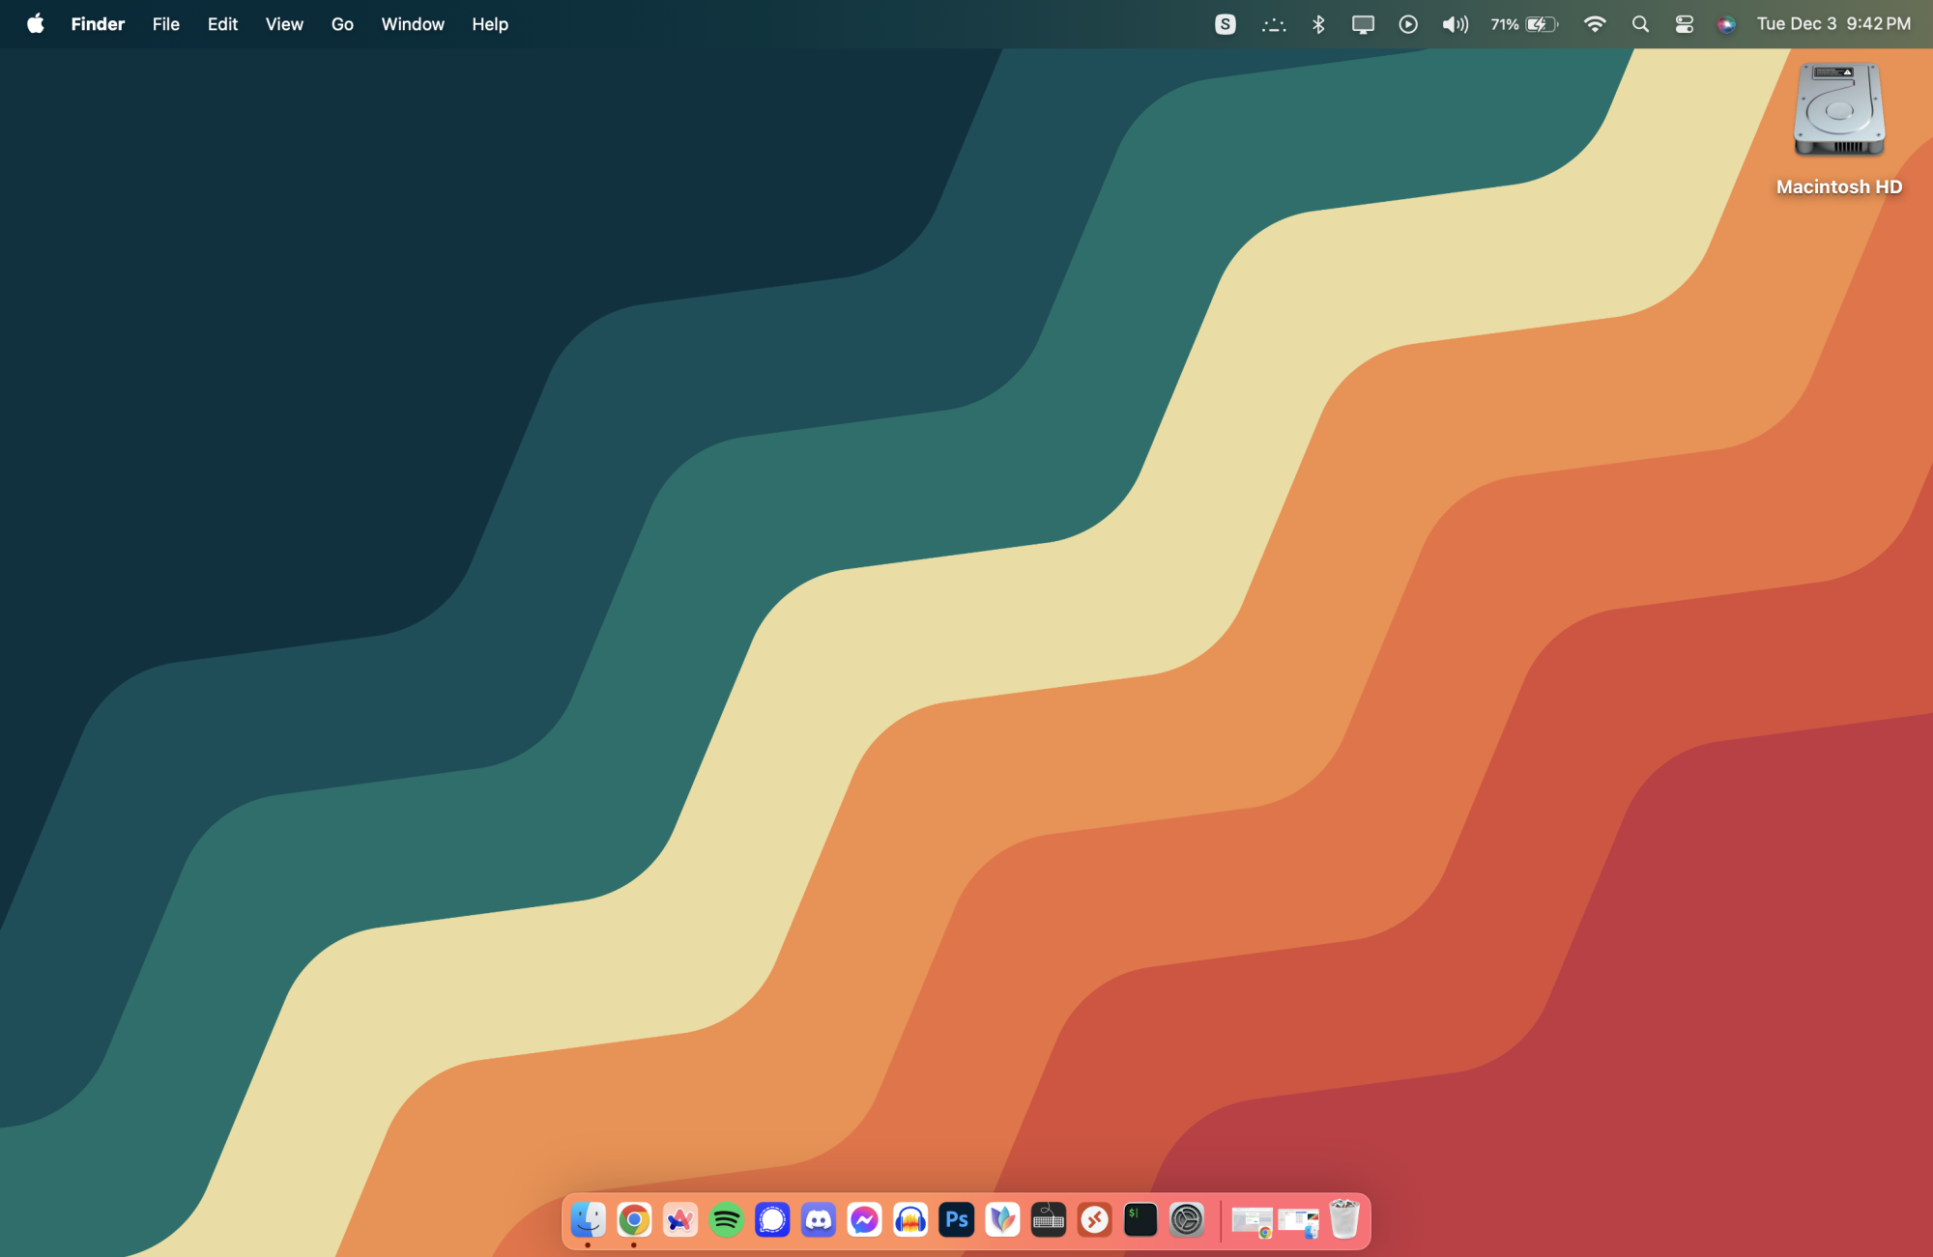Launch Audacity from the Dock

910,1220
